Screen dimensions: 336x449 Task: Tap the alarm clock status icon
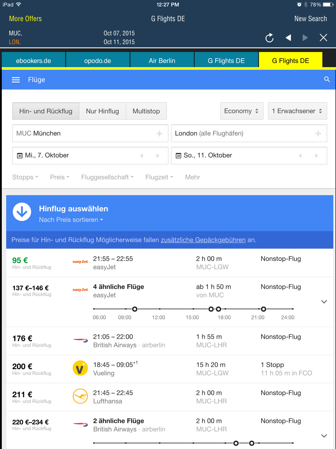299,5
